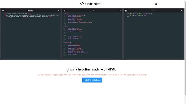Click the headline 'I am a headline made with HTML'
The width and height of the screenshot is (186, 104).
[92, 70]
